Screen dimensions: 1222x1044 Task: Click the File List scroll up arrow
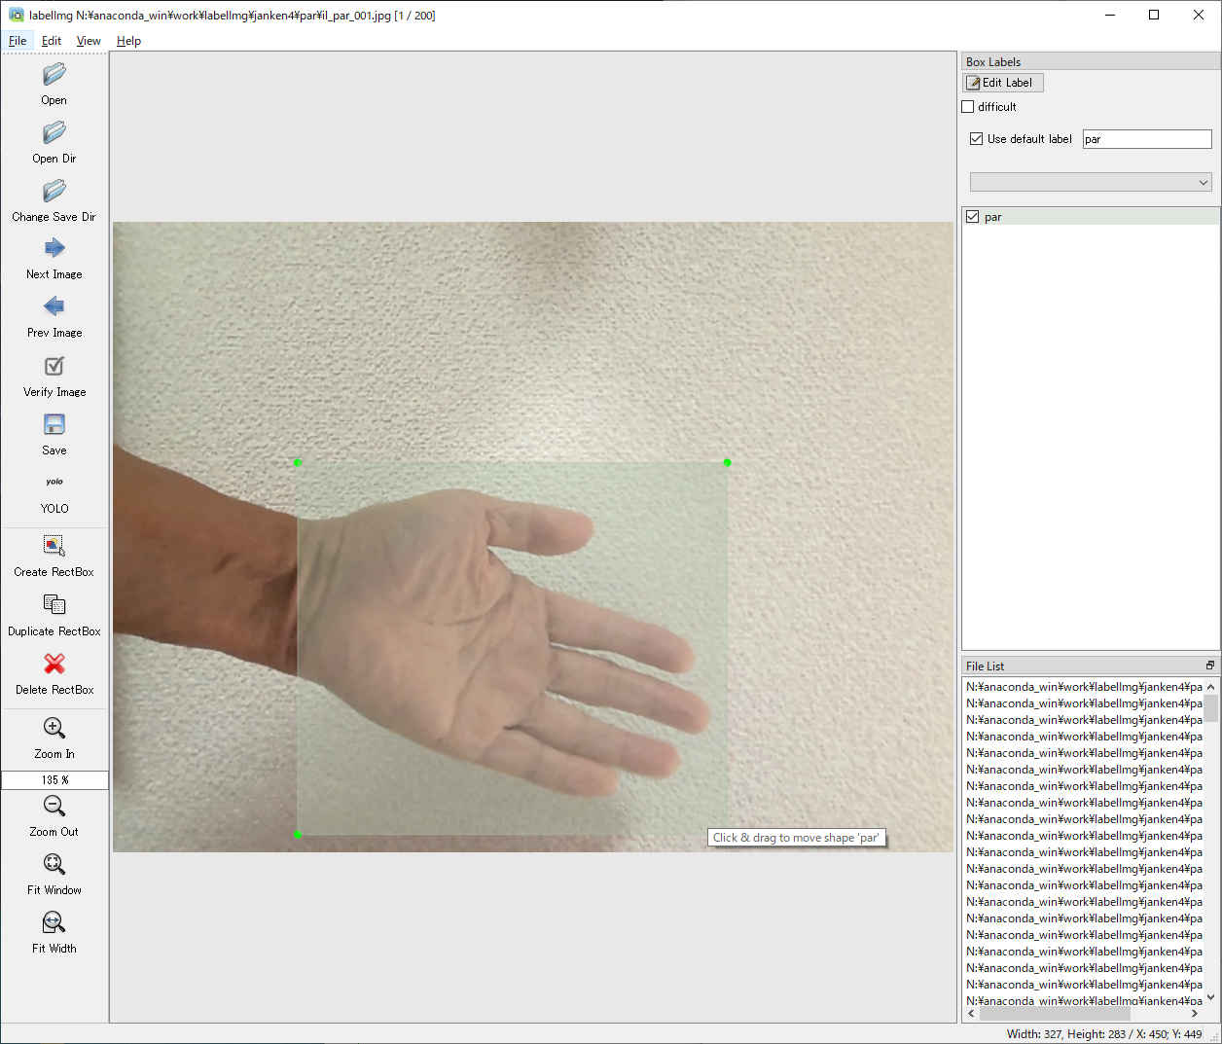click(x=1211, y=687)
